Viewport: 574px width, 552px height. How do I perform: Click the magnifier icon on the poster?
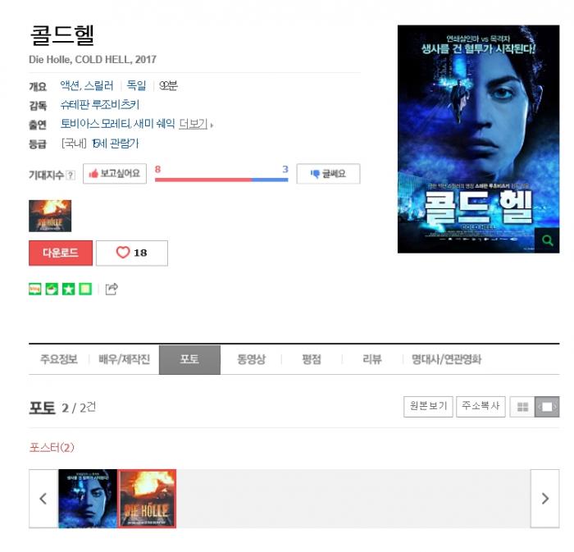(x=547, y=240)
